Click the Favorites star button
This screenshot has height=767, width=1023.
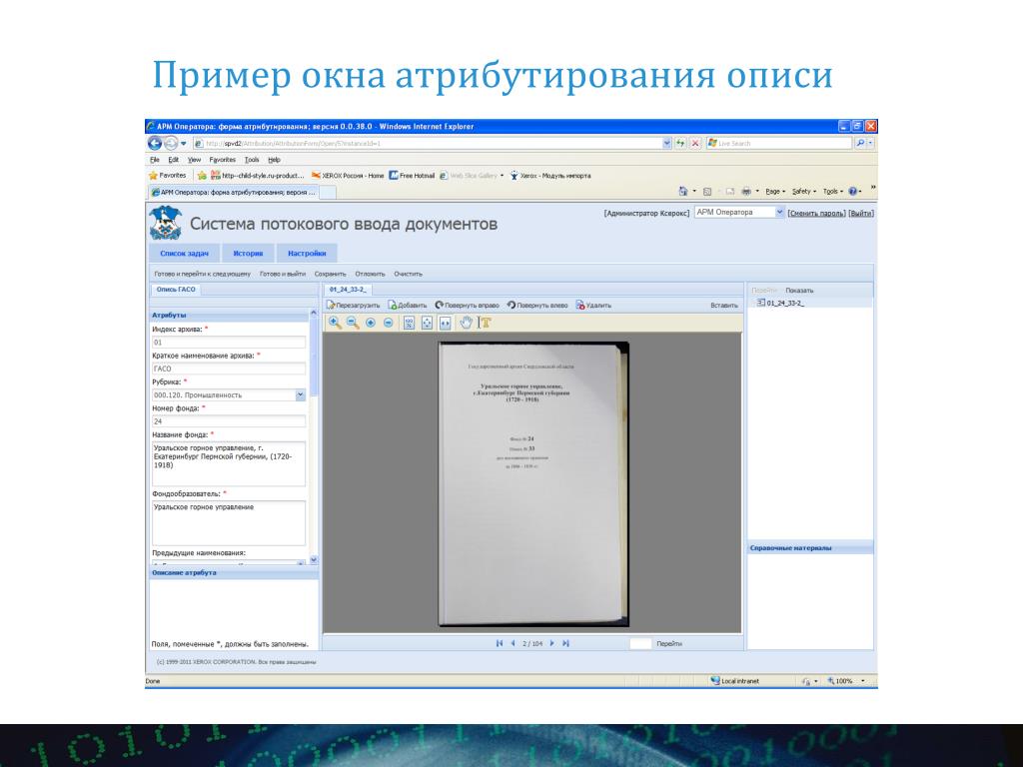[168, 176]
